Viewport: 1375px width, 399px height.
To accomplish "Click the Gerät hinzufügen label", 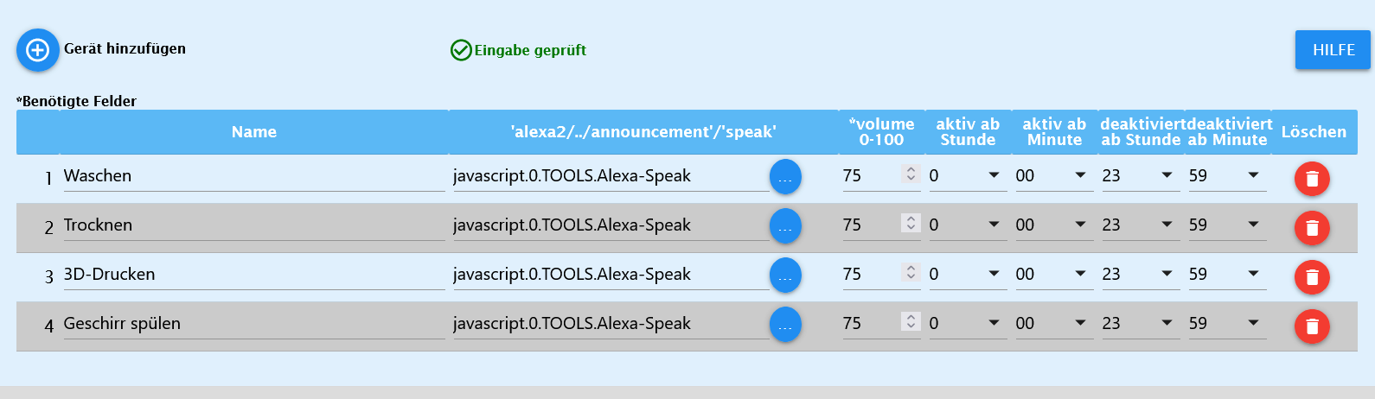I will pos(125,49).
